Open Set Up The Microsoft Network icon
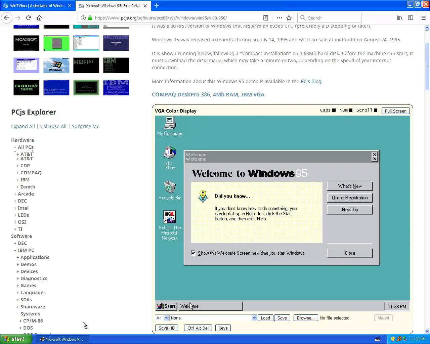 pyautogui.click(x=170, y=225)
